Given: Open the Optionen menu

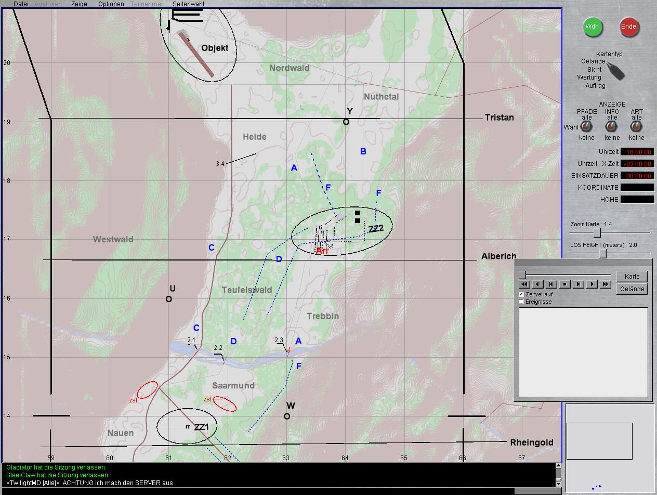Looking at the screenshot, I should click(111, 4).
